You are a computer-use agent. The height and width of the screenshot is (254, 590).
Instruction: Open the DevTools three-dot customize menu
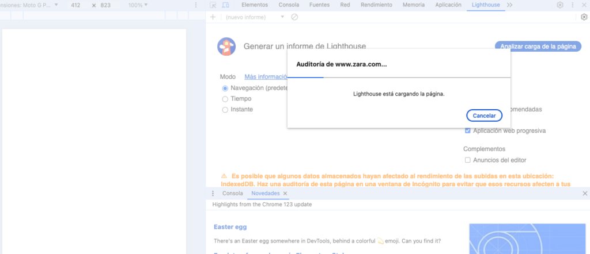click(x=572, y=5)
